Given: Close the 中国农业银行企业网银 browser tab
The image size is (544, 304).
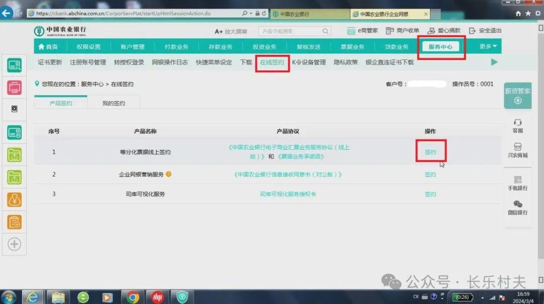Looking at the screenshot, I should pyautogui.click(x=426, y=14).
